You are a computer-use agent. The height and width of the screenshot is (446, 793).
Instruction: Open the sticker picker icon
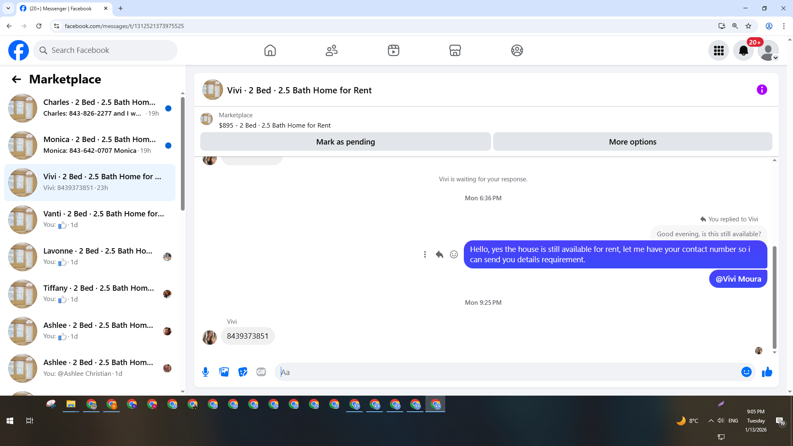pyautogui.click(x=243, y=372)
